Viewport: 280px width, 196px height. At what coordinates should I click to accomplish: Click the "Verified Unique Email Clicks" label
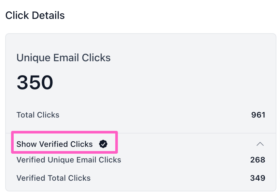coord(69,160)
